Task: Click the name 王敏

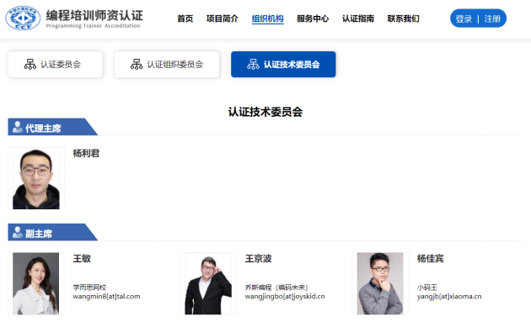Action: coord(82,259)
